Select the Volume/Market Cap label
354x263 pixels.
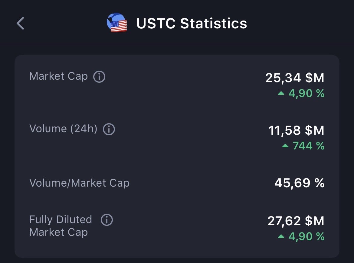79,183
